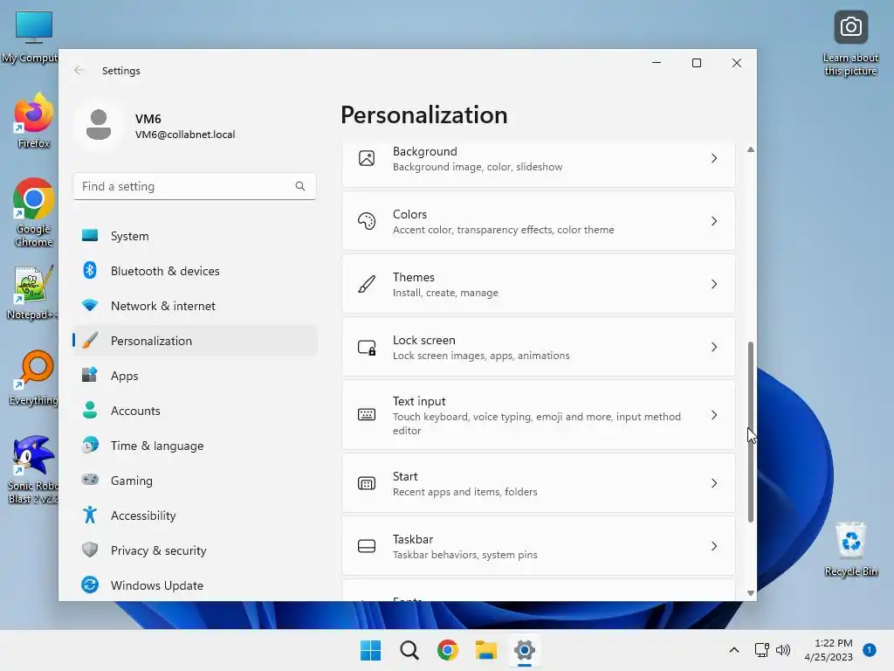Click the vertical scrollbar thumb
Viewport: 894px width, 671px height.
tap(750, 432)
